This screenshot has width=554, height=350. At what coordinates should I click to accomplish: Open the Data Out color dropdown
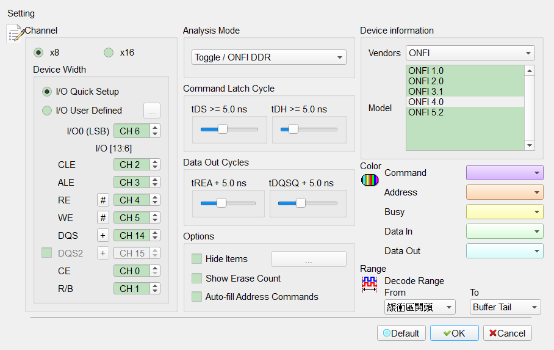coord(505,250)
